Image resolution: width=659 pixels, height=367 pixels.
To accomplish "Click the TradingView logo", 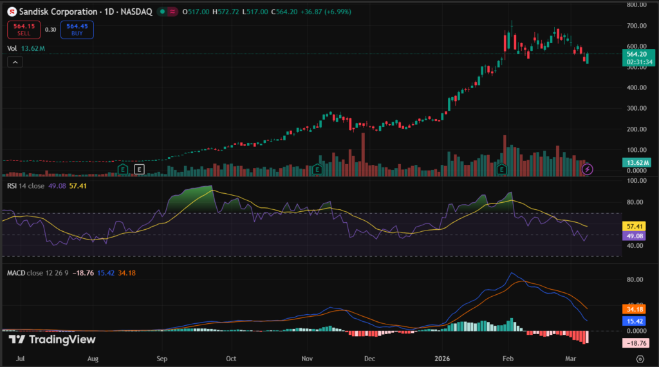I will click(51, 339).
